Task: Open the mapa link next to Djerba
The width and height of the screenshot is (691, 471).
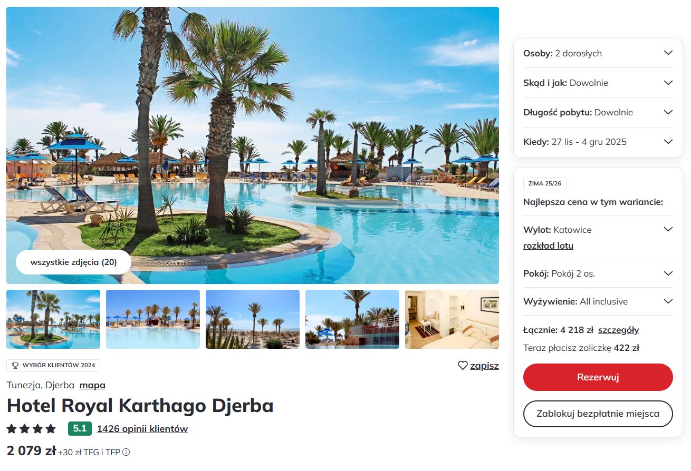Action: pos(92,385)
